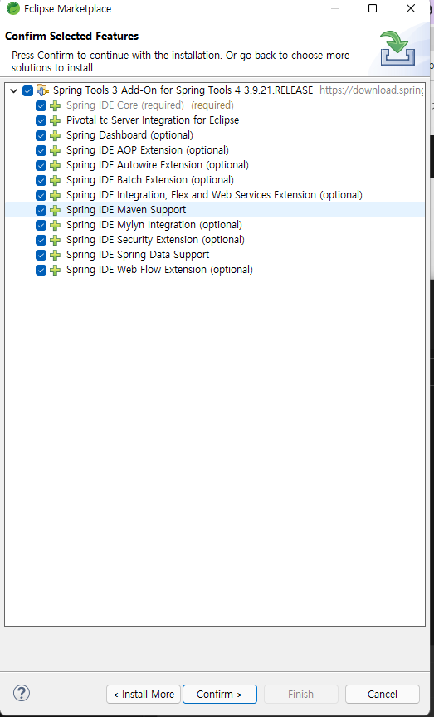
Task: Select Spring IDE Batch Extension row
Action: [150, 180]
